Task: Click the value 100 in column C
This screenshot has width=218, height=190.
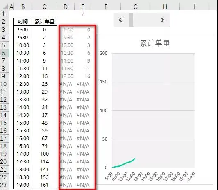Action: click(45, 154)
